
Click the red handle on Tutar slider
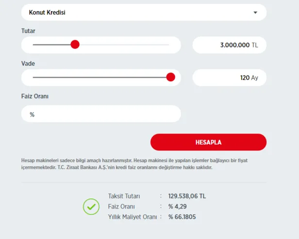[75, 45]
